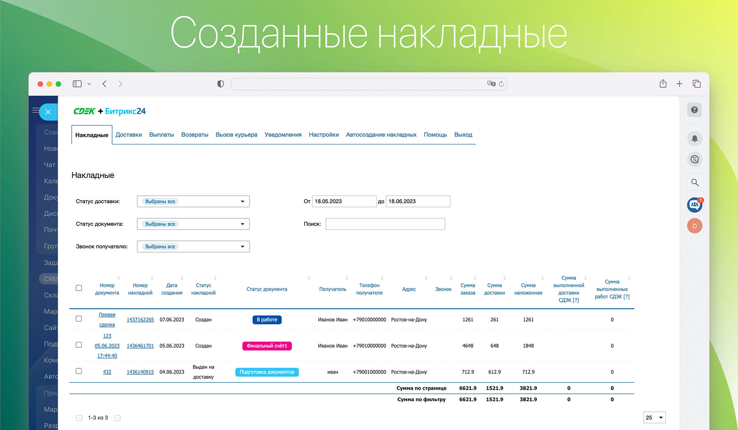738x430 pixels.
Task: Open the chat messages icon in sidebar
Action: coord(694,159)
